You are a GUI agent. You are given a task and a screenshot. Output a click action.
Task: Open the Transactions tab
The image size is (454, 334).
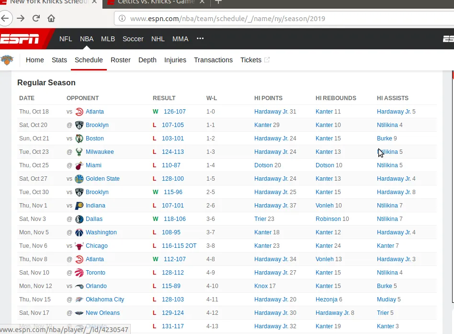point(213,60)
